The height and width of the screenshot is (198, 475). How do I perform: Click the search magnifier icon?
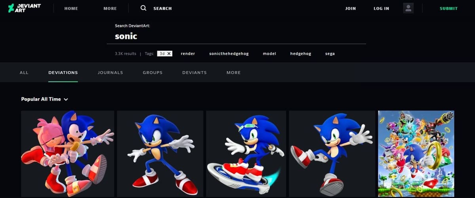point(143,8)
